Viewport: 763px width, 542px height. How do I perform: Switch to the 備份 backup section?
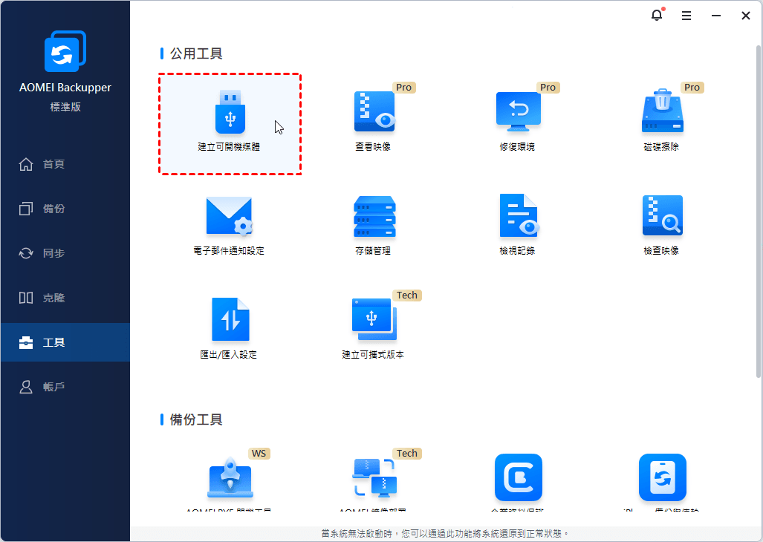click(65, 209)
